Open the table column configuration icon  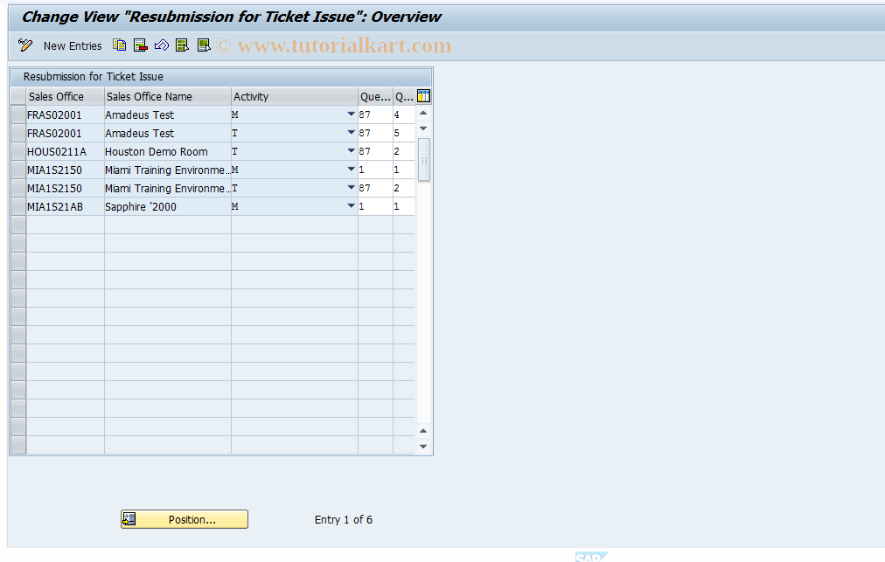(x=423, y=96)
